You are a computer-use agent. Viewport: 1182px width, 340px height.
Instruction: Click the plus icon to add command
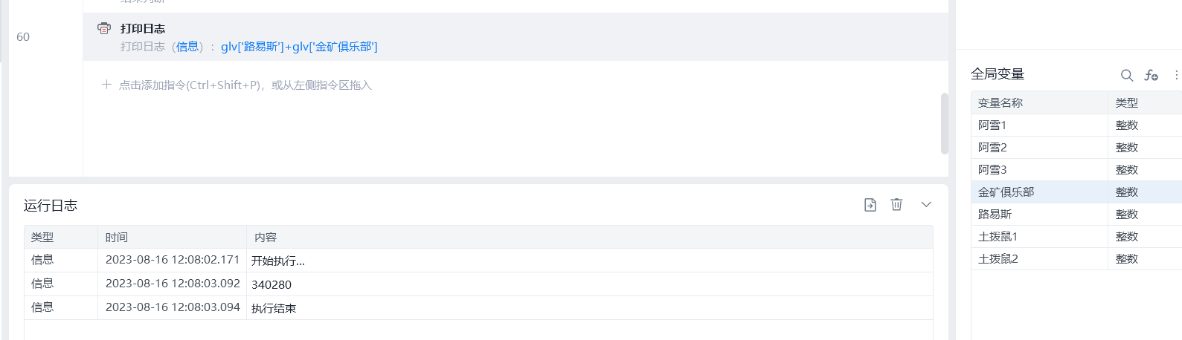(x=106, y=85)
